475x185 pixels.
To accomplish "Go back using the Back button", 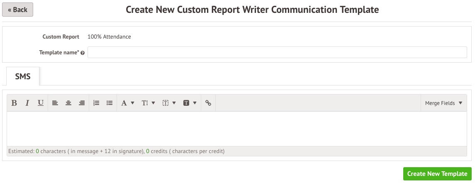I will 17,10.
